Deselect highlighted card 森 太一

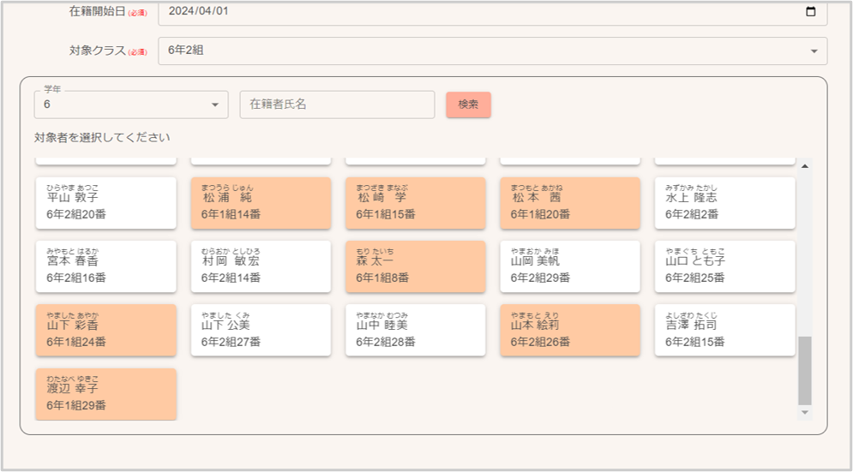(x=415, y=266)
